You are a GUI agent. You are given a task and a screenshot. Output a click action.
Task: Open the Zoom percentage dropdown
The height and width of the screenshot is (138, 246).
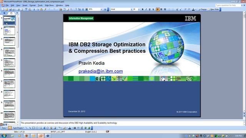tap(101, 9)
